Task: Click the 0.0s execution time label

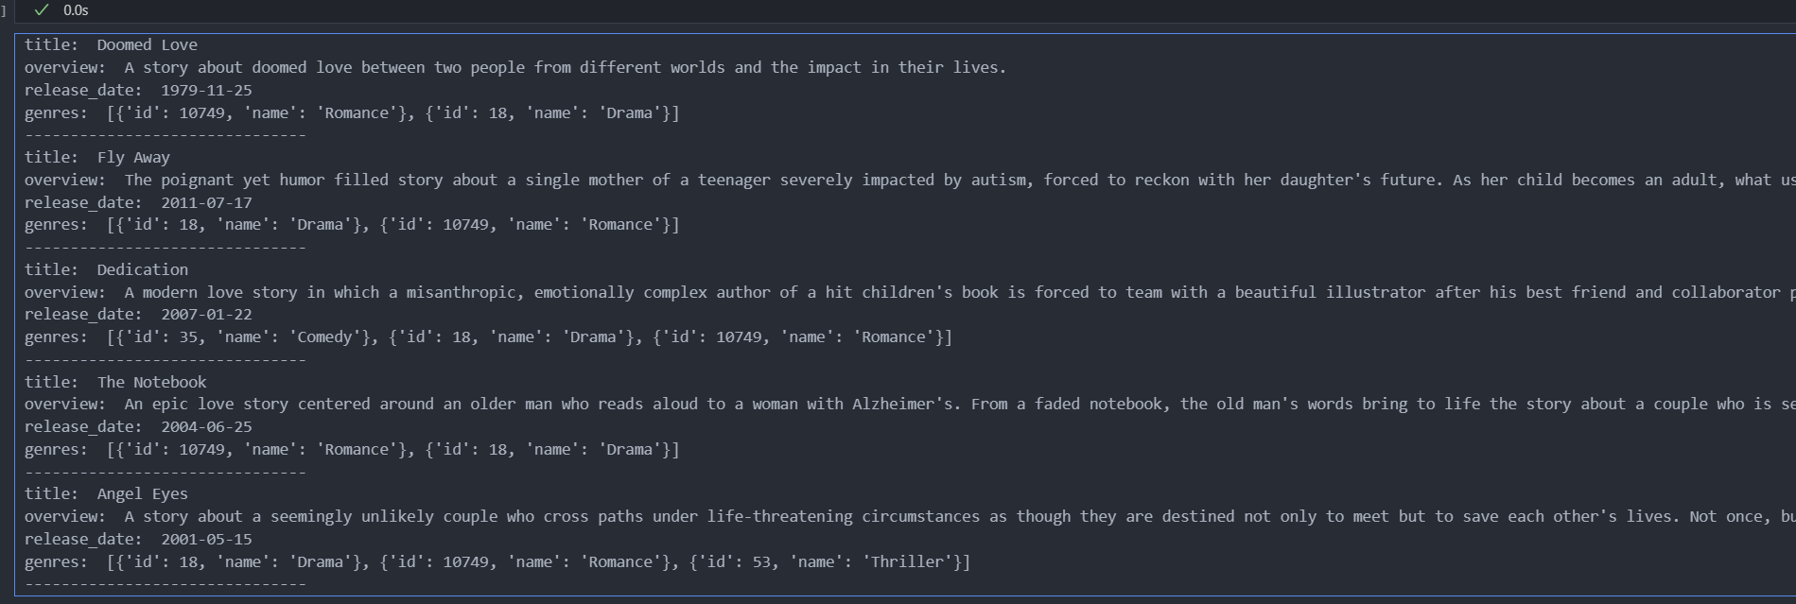Action: coord(76,10)
